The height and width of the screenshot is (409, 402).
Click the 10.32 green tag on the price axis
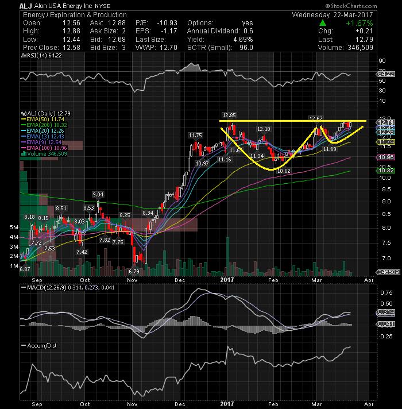coord(386,171)
